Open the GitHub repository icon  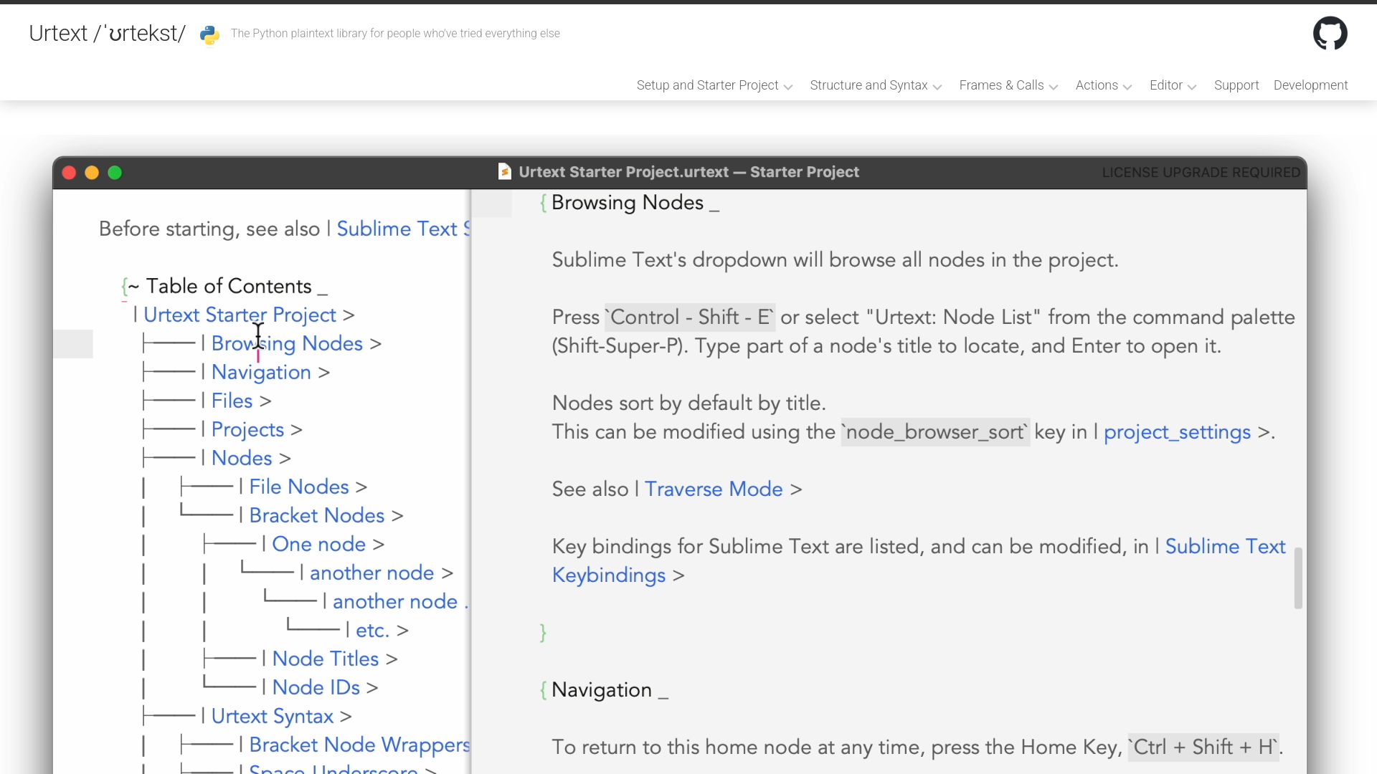click(x=1330, y=33)
